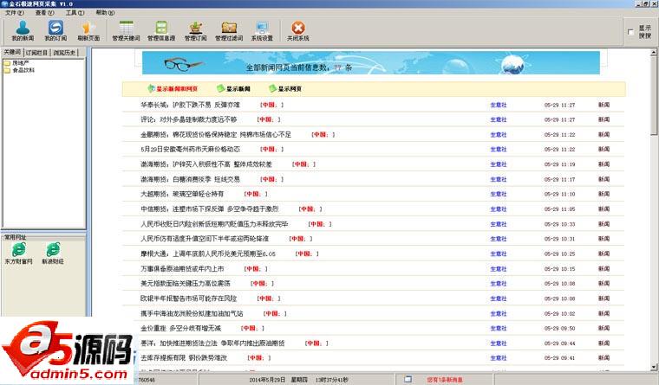Open headline 携手中海油龙洲股份拟建加油加气站
Image resolution: width=659 pixels, height=385 pixels.
(x=192, y=314)
